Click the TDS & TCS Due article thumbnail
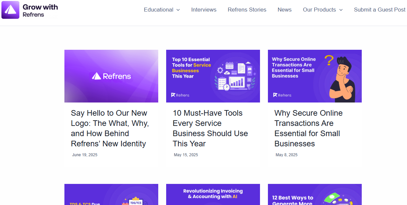407x205 pixels. [111, 194]
